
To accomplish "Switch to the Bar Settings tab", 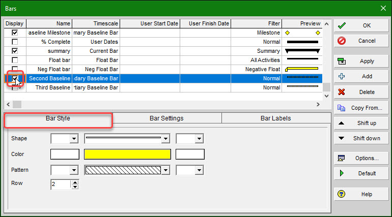I will coord(166,118).
